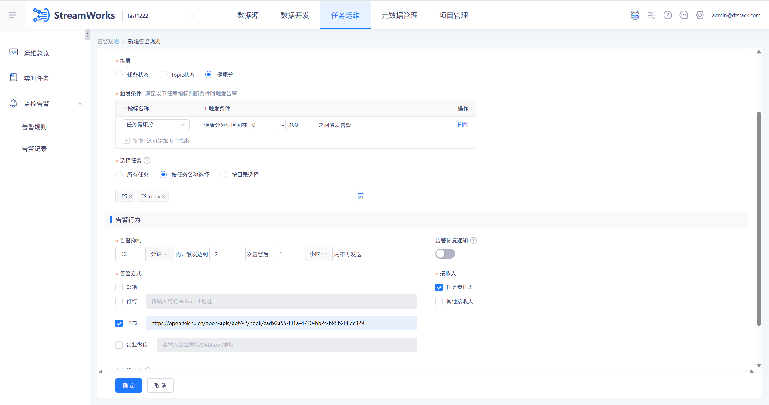Screen dimensions: 769x405
Task: Click the 确定 button
Action: (129, 385)
